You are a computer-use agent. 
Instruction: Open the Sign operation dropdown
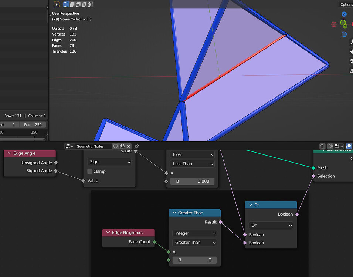pos(109,162)
